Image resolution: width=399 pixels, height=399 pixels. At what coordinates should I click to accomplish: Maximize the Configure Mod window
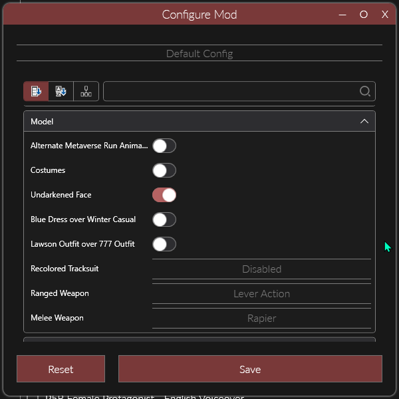click(364, 14)
